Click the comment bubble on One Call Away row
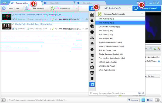Image resolution: width=162 pixels, height=103 pixels. click(x=87, y=29)
